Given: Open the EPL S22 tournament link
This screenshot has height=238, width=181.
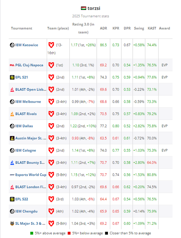Looking at the screenshot, I should [21, 199].
